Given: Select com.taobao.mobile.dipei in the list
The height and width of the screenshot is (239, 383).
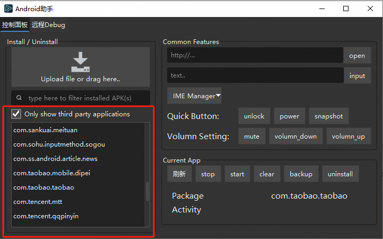Looking at the screenshot, I should [x=77, y=173].
